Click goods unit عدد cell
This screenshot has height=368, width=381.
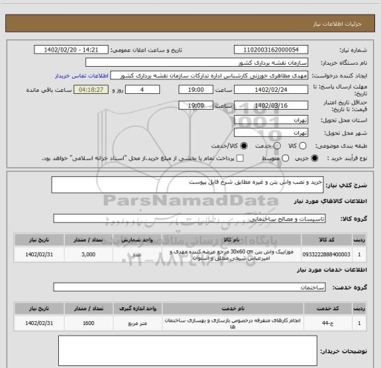click(x=137, y=254)
